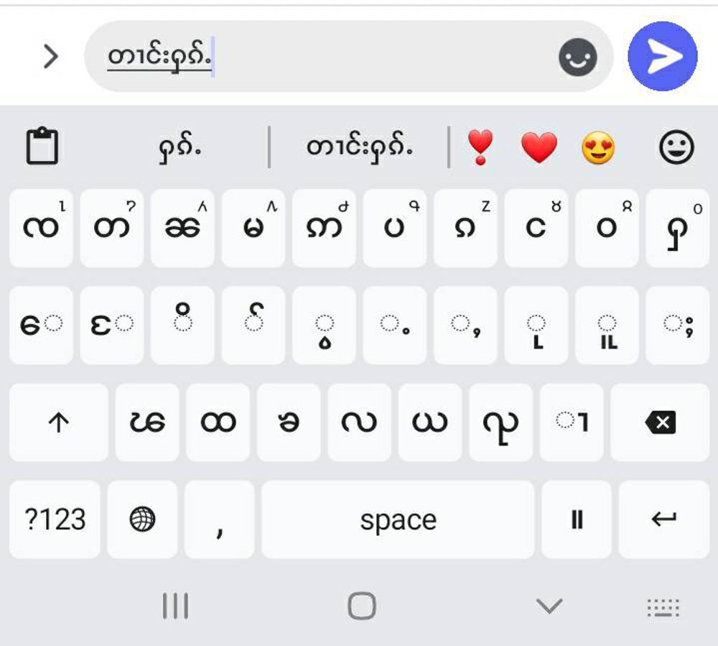The height and width of the screenshot is (646, 718).
Task: Switch to the ?123 symbols layout
Action: pos(55,519)
